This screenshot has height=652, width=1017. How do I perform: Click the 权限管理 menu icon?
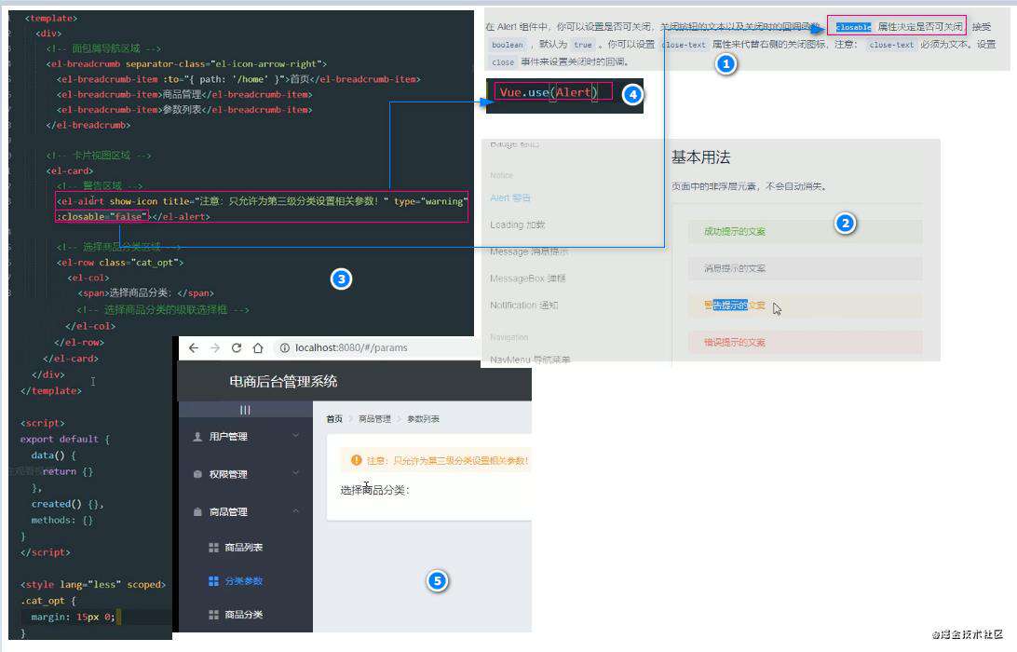197,474
